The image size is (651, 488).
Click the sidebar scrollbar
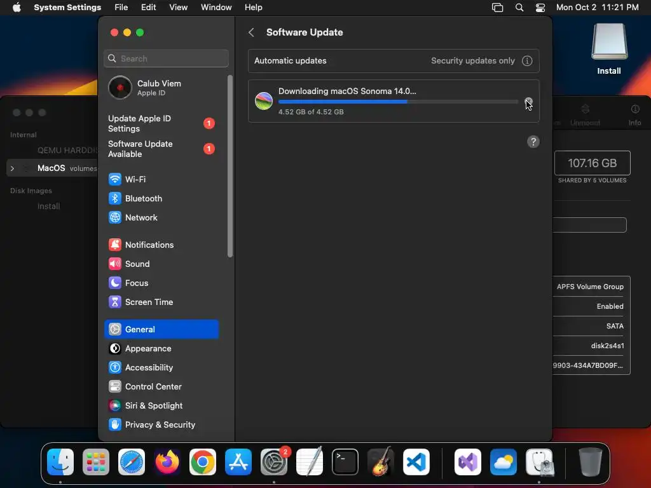tap(230, 166)
